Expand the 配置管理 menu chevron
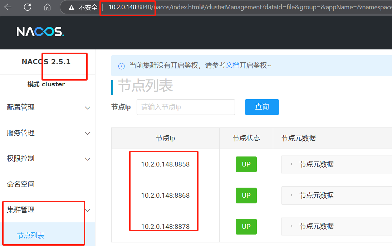 [88, 108]
